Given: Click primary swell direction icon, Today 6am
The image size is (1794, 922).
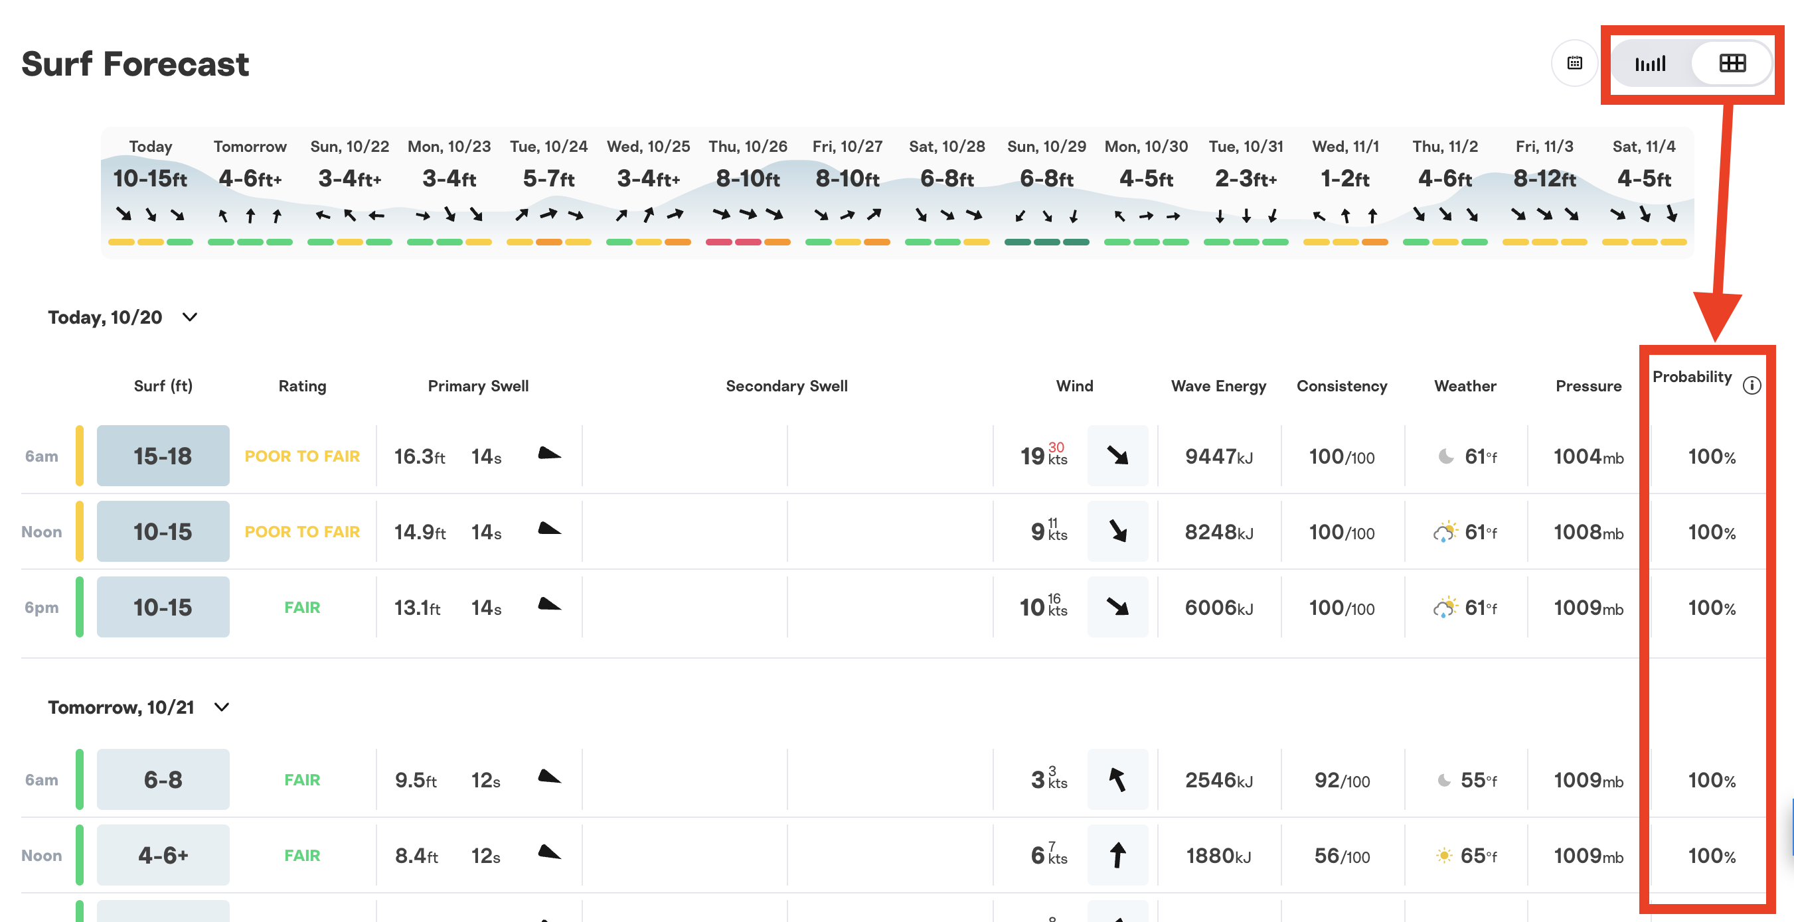Looking at the screenshot, I should click(550, 454).
